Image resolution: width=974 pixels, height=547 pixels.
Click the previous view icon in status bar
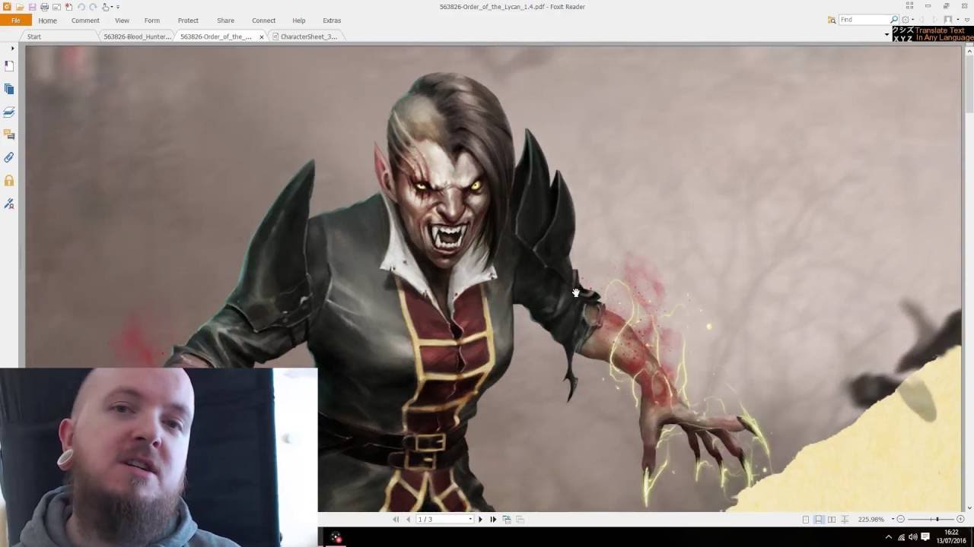pos(507,520)
